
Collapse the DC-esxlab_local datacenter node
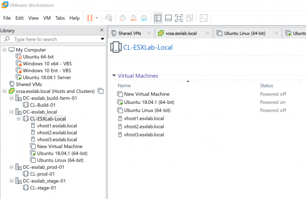(12, 112)
